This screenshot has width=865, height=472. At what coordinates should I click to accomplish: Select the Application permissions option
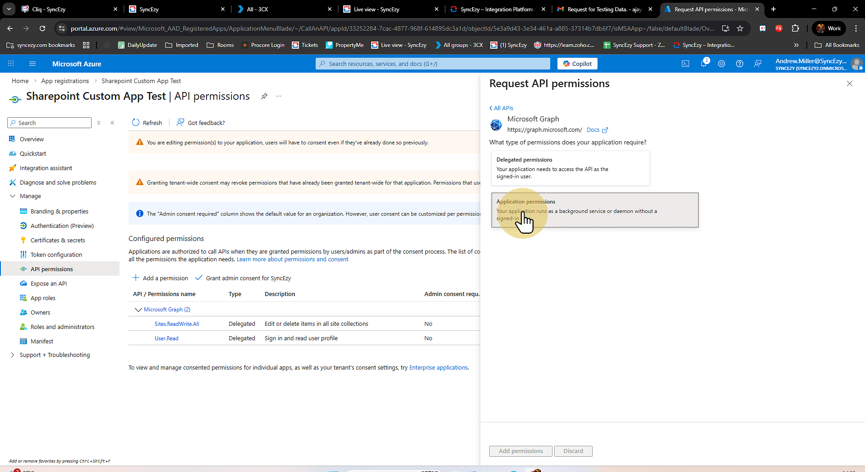click(594, 210)
